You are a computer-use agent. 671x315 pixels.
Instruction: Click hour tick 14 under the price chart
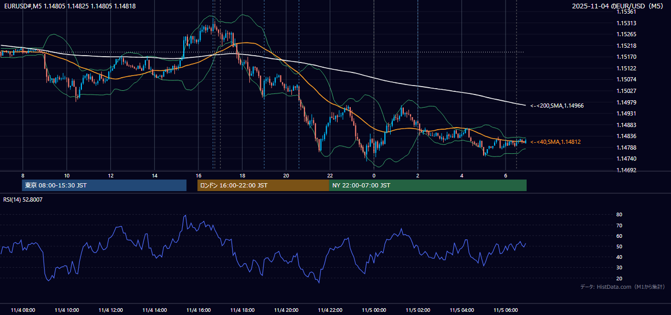pos(154,175)
